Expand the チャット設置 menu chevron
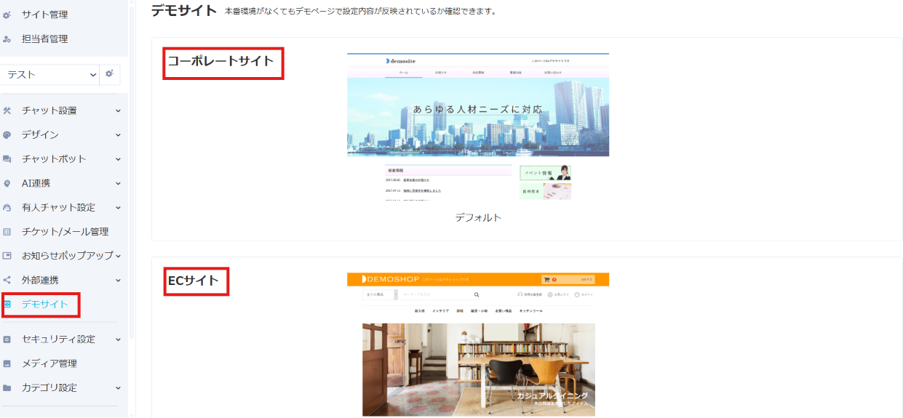903x418 pixels. click(x=119, y=110)
